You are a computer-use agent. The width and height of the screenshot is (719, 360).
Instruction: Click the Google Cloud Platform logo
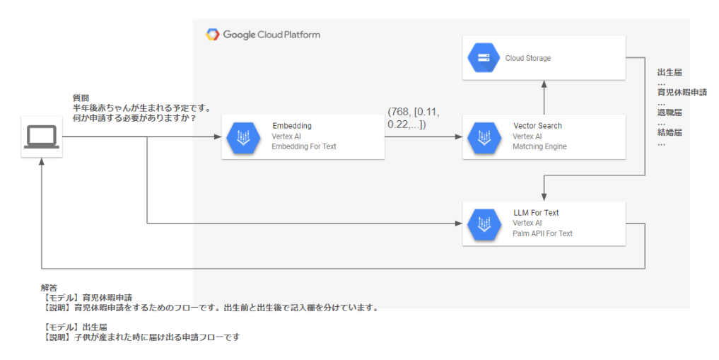pyautogui.click(x=263, y=35)
